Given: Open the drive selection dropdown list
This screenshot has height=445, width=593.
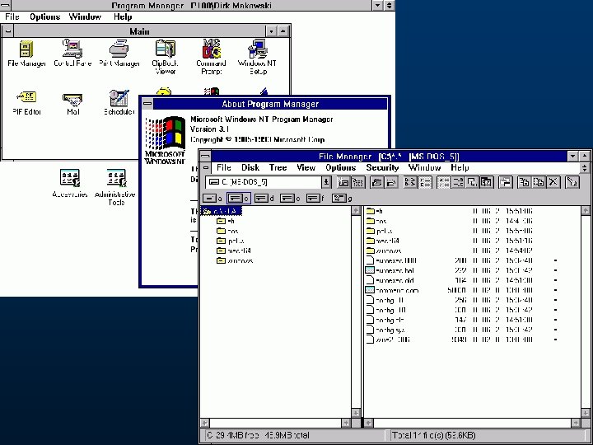Looking at the screenshot, I should pyautogui.click(x=326, y=182).
